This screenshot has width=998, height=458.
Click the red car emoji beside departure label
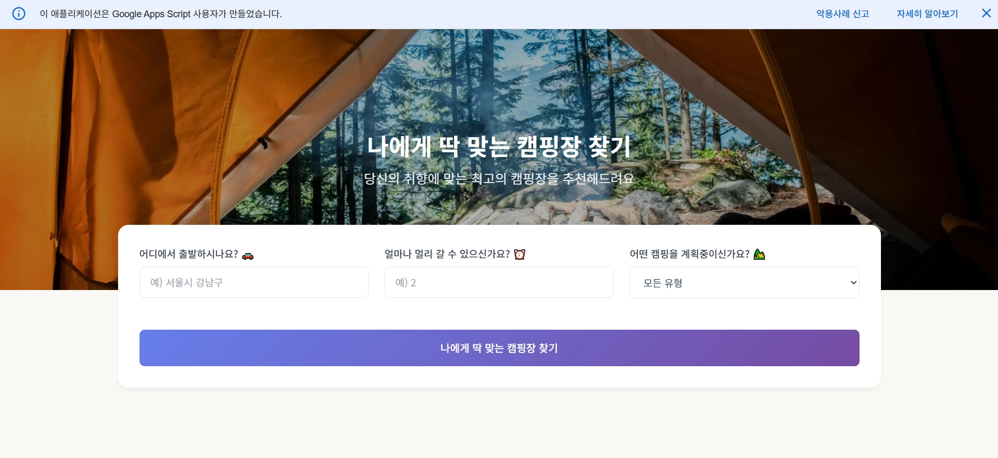pos(248,256)
